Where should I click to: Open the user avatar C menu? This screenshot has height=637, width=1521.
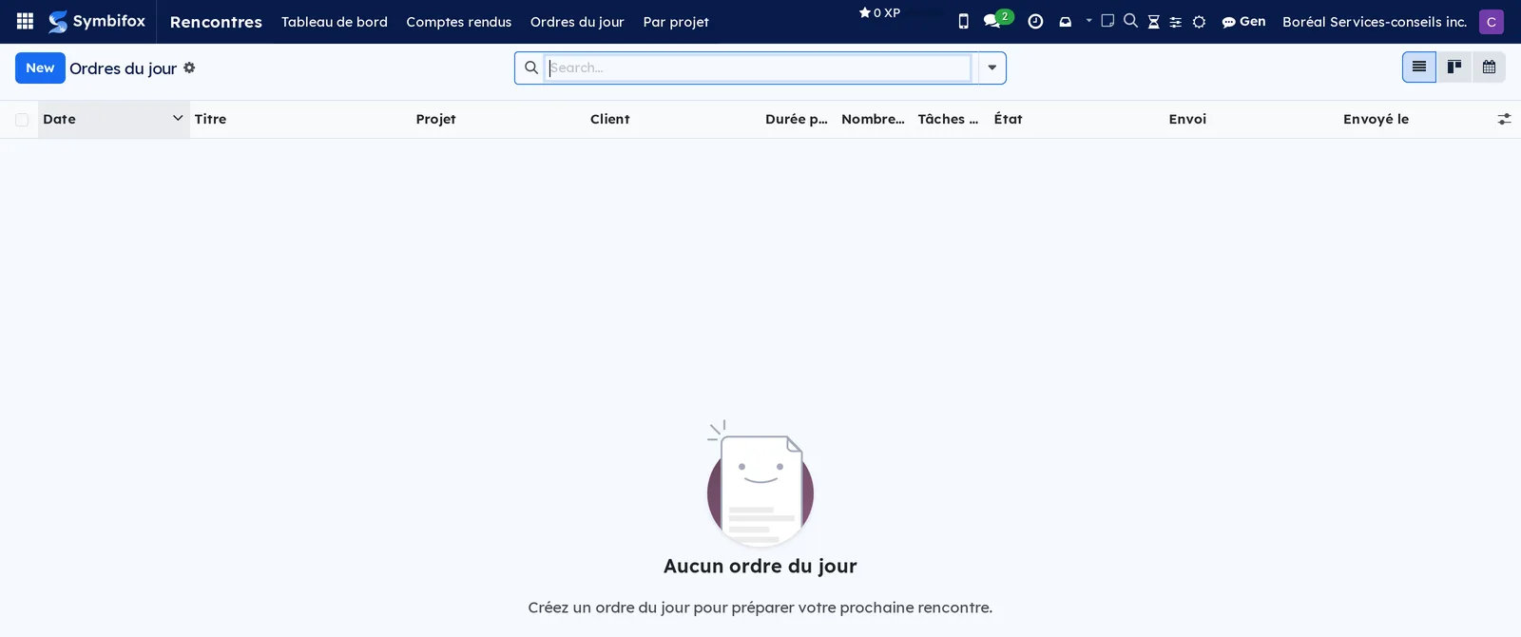click(x=1491, y=21)
